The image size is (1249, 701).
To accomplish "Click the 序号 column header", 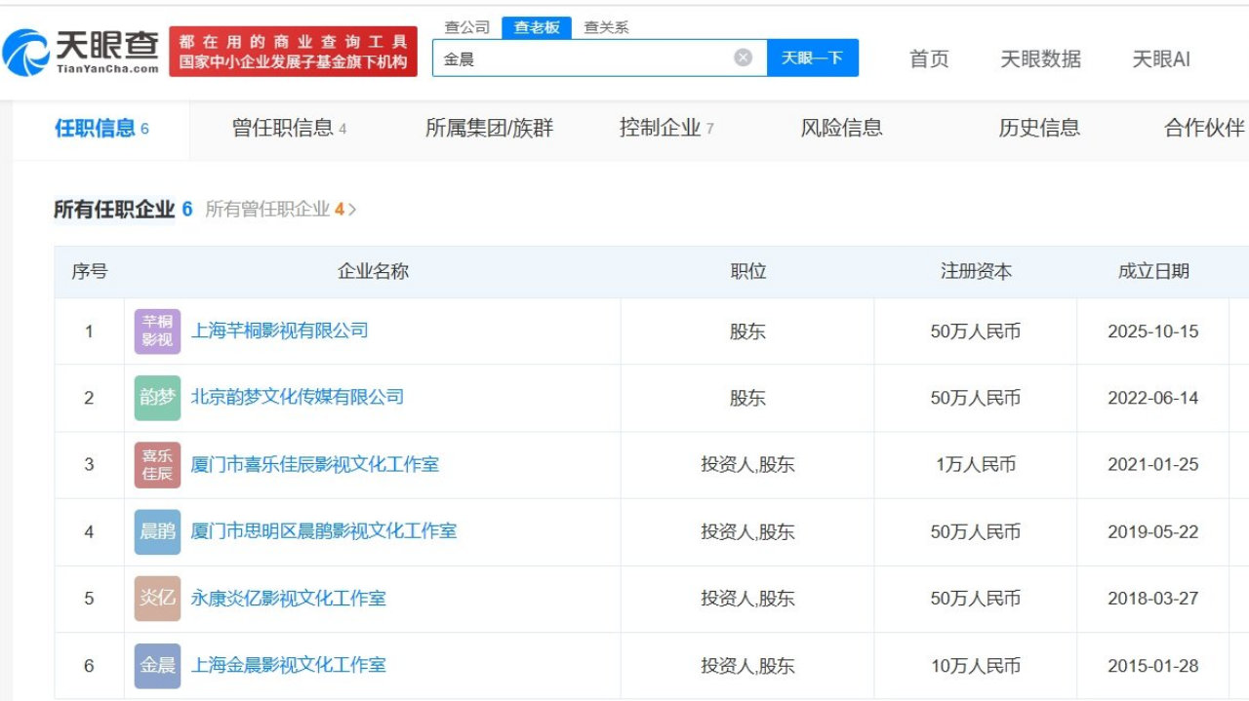I will coord(89,272).
